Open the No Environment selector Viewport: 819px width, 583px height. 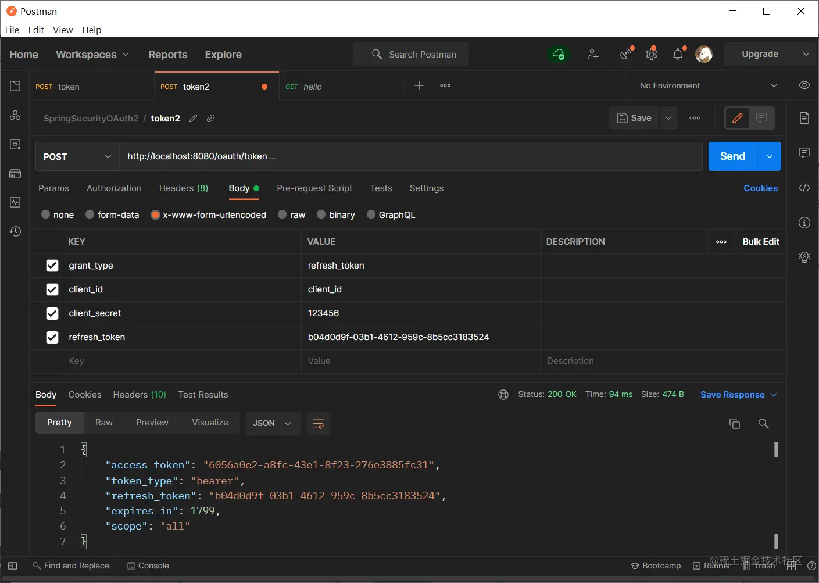[708, 85]
